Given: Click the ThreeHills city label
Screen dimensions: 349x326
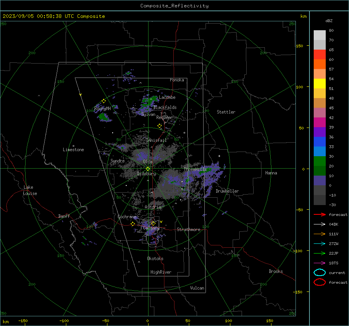Looking at the screenshot, I should click(x=195, y=169).
